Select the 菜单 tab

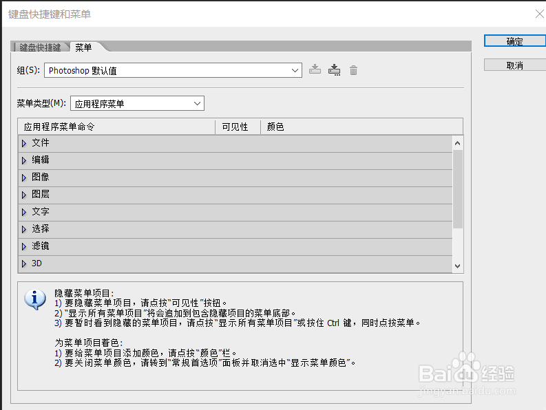pos(83,47)
